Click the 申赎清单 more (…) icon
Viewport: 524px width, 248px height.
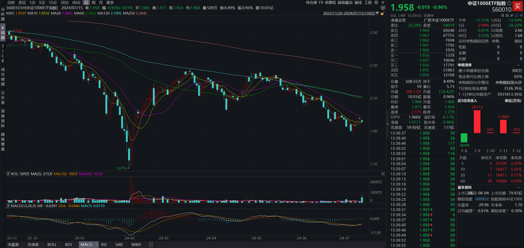coord(518,65)
